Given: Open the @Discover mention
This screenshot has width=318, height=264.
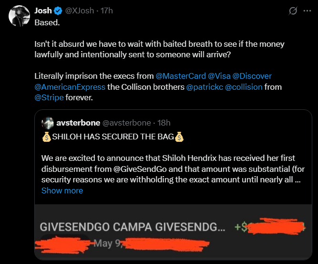Looking at the screenshot, I should pyautogui.click(x=252, y=76).
